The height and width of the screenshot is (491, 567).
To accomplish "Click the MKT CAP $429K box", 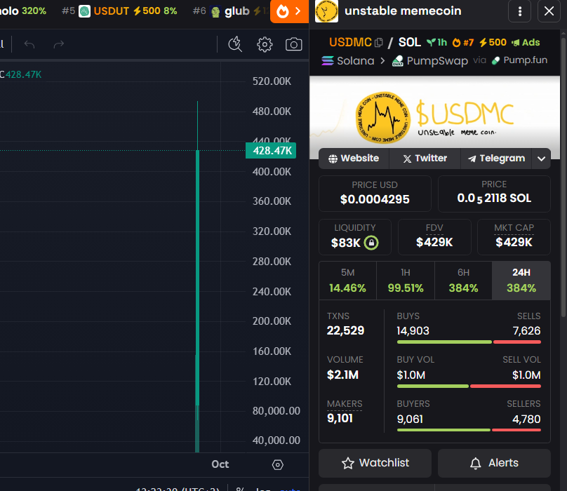I will (514, 237).
